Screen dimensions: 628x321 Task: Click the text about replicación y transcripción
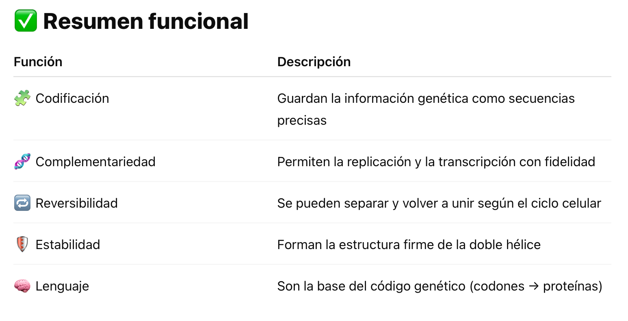[436, 162]
